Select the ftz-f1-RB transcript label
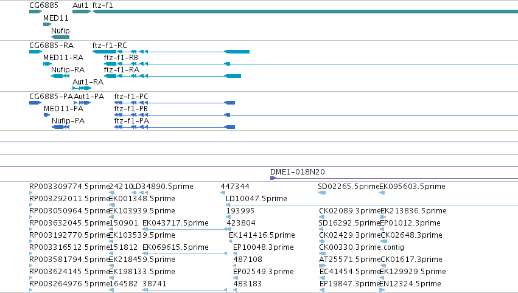The image size is (518, 293). click(121, 58)
